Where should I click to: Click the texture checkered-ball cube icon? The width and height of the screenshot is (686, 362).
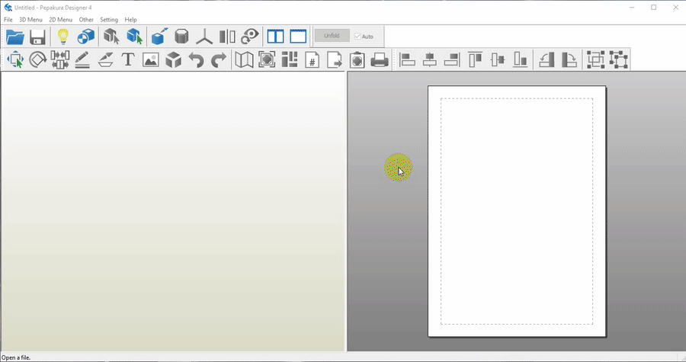point(85,37)
